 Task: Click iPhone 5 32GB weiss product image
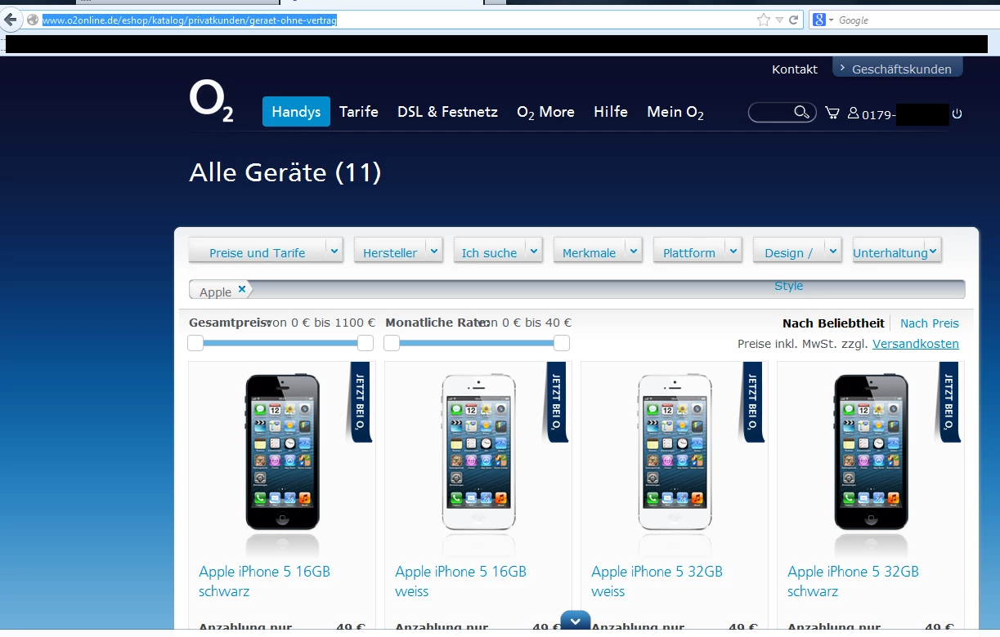coord(675,452)
